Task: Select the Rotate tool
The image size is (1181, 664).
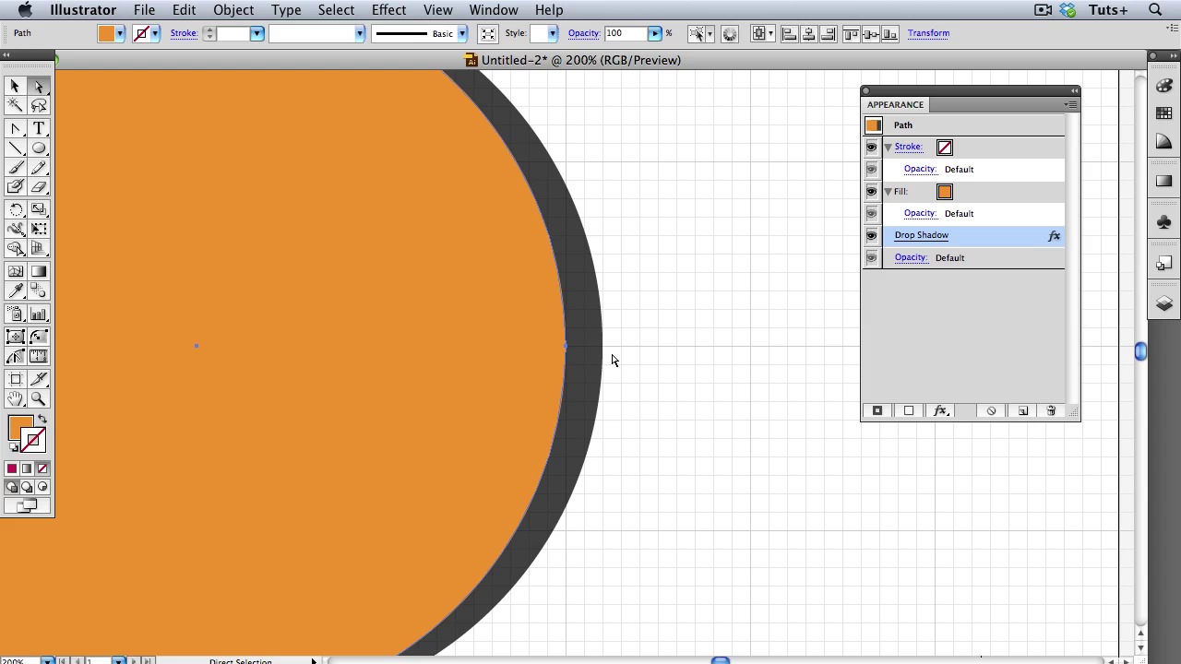Action: coord(15,209)
